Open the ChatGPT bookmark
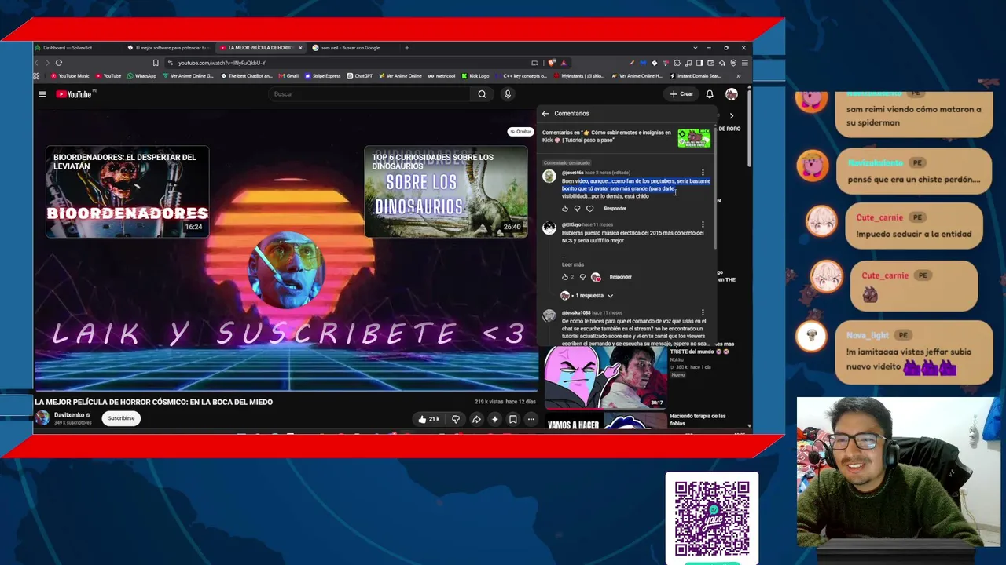This screenshot has height=565, width=1006. pyautogui.click(x=360, y=76)
